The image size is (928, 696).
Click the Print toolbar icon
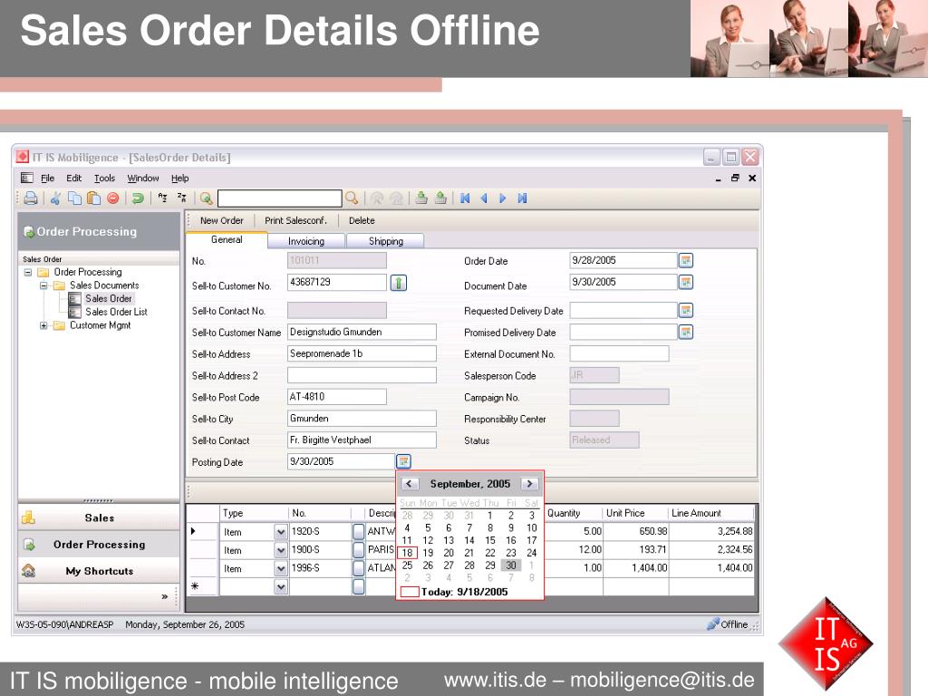coord(31,198)
